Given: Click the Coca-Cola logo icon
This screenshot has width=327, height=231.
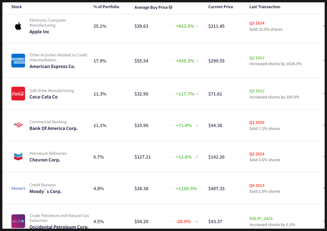Looking at the screenshot, I should click(18, 94).
